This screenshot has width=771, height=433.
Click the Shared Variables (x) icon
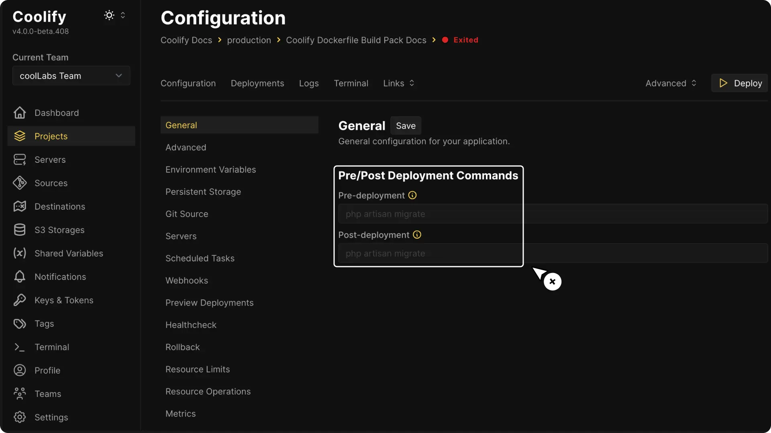pyautogui.click(x=19, y=253)
